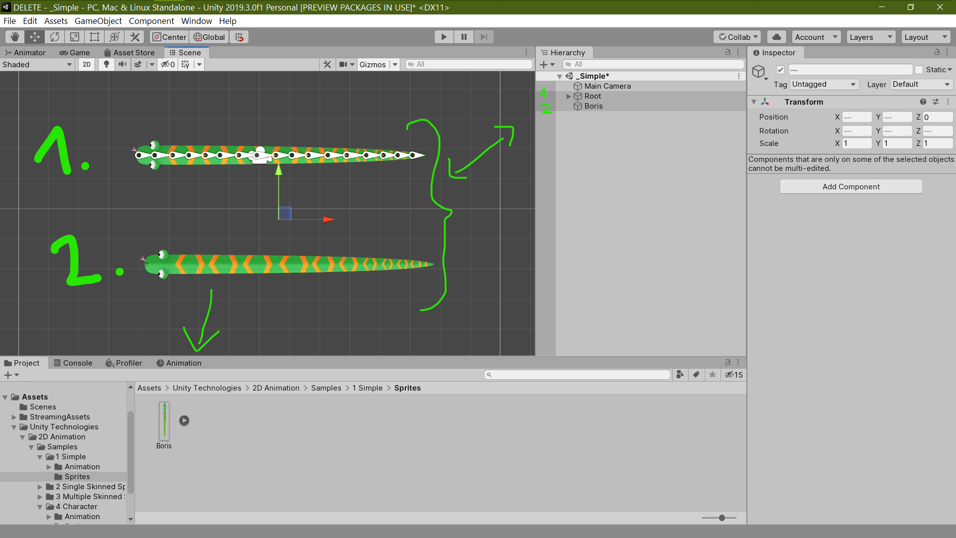
Task: Open GameObject menu
Action: [98, 21]
